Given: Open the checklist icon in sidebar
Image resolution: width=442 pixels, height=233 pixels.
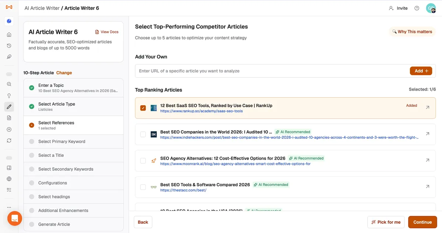Looking at the screenshot, I should point(9,190).
